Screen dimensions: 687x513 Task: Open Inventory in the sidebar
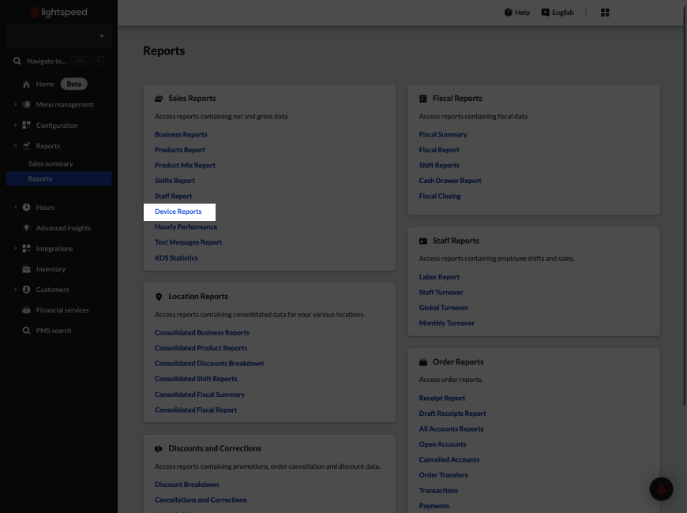pyautogui.click(x=51, y=269)
